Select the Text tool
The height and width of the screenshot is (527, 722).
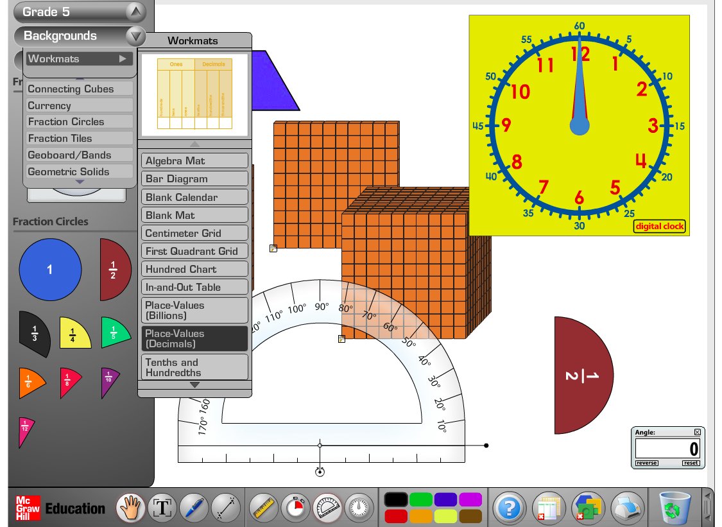coord(162,507)
